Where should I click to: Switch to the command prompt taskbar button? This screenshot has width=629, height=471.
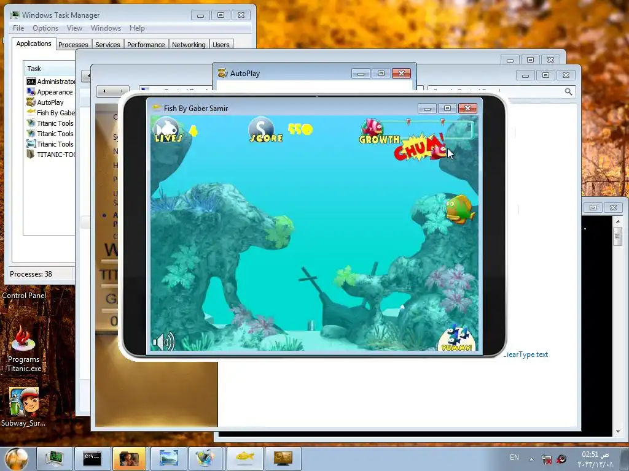click(92, 459)
